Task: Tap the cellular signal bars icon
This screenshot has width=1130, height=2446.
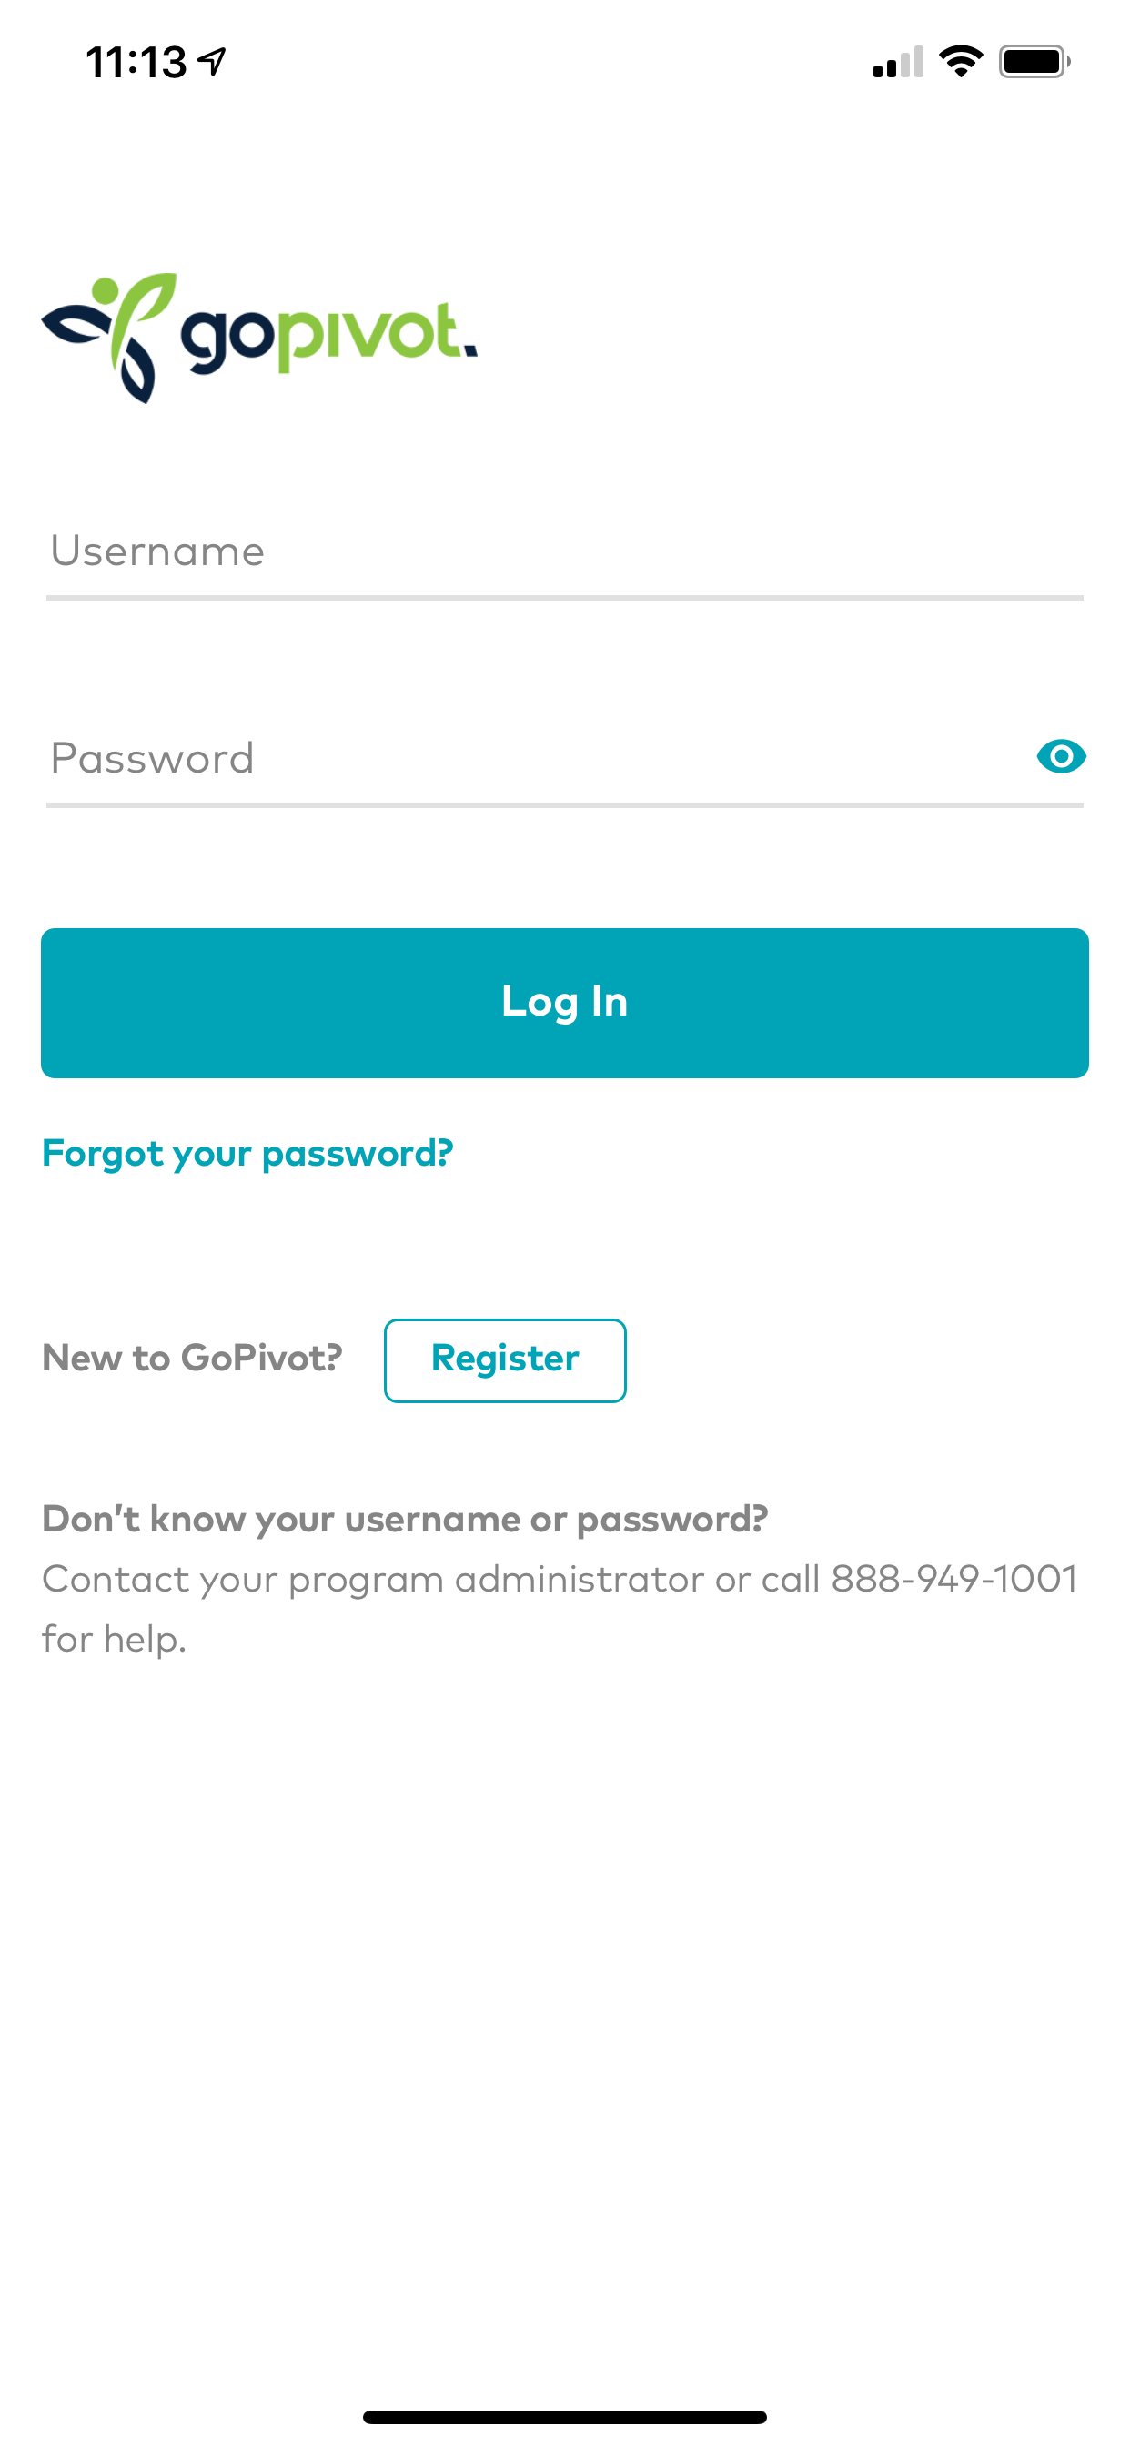Action: tap(897, 62)
